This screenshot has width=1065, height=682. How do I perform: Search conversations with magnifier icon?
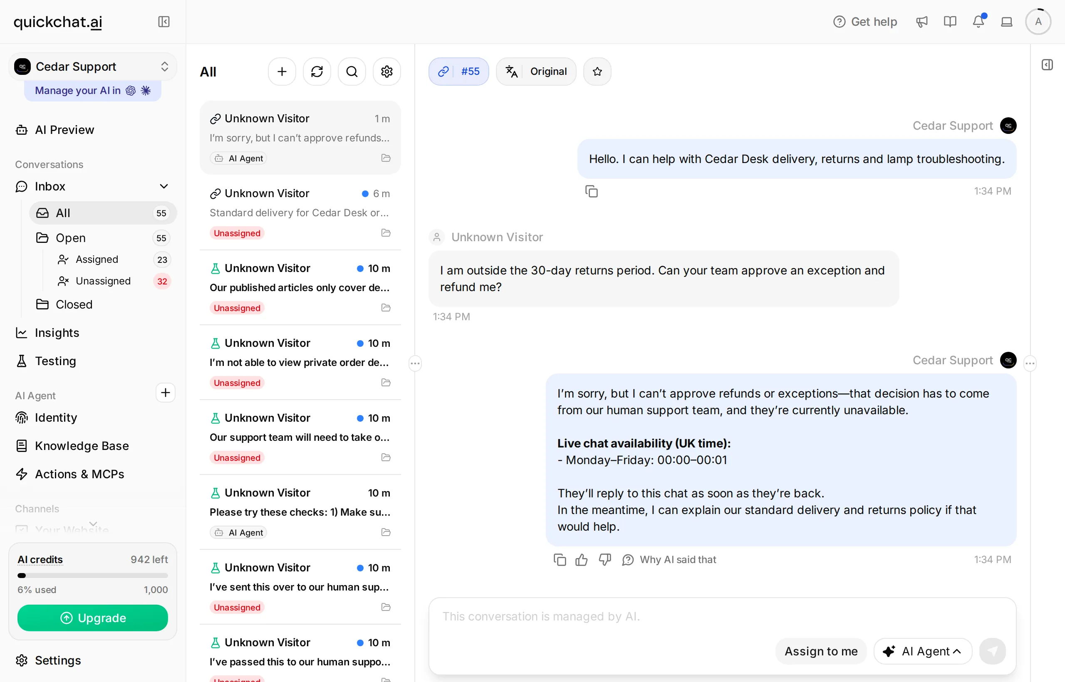(352, 71)
